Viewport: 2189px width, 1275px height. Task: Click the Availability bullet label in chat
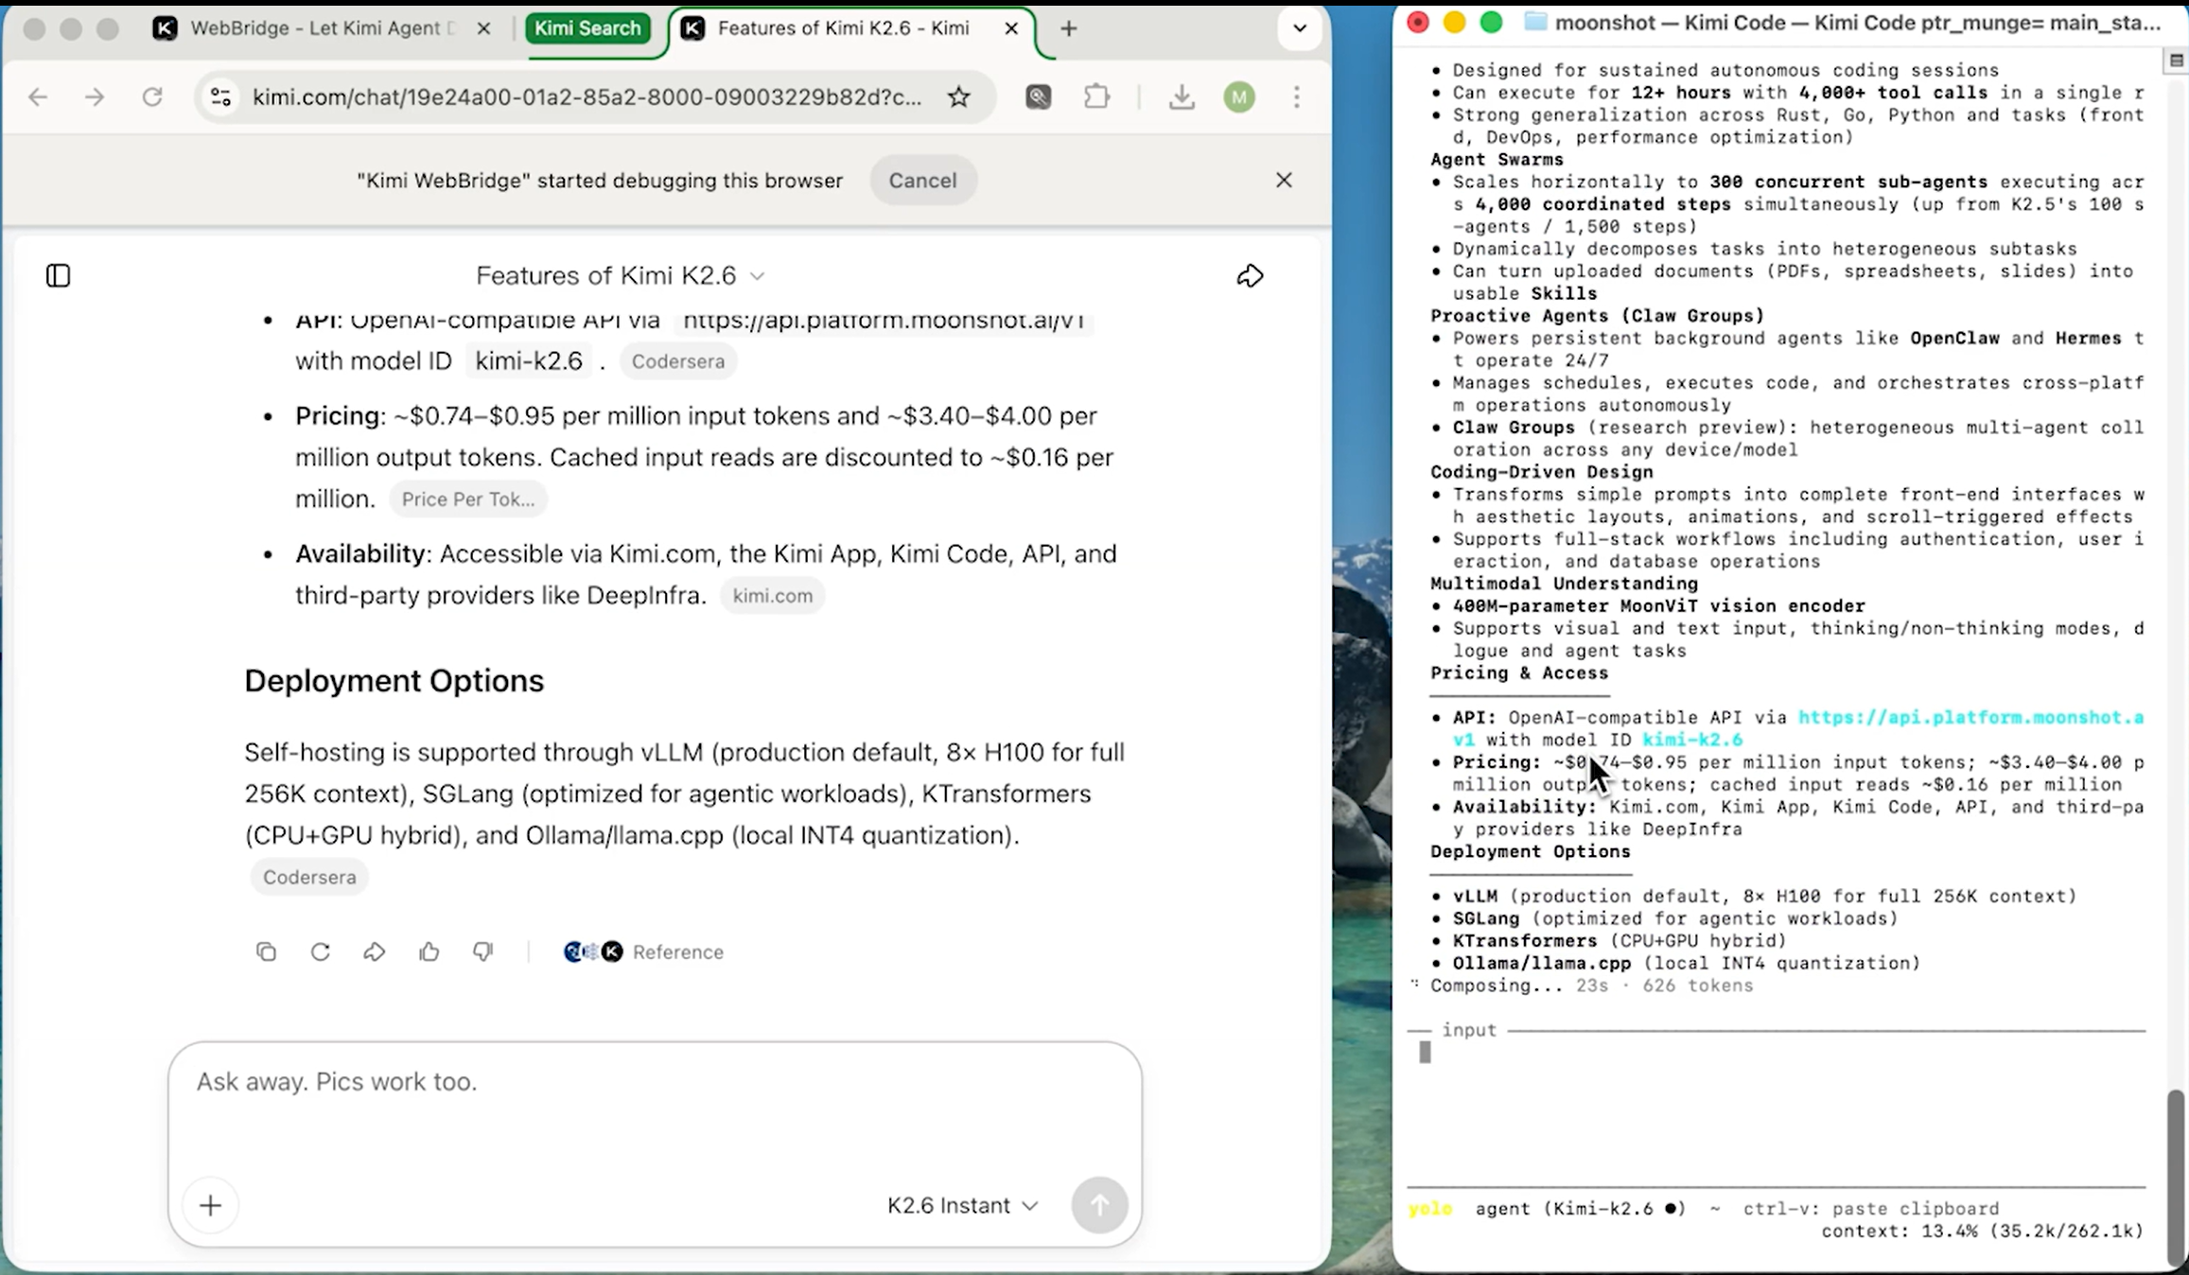pos(359,553)
